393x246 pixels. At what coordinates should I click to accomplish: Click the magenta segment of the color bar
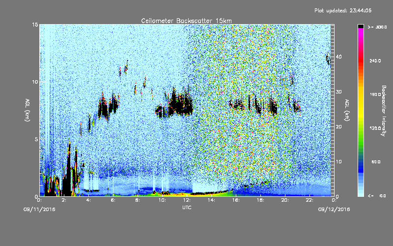pyautogui.click(x=361, y=31)
